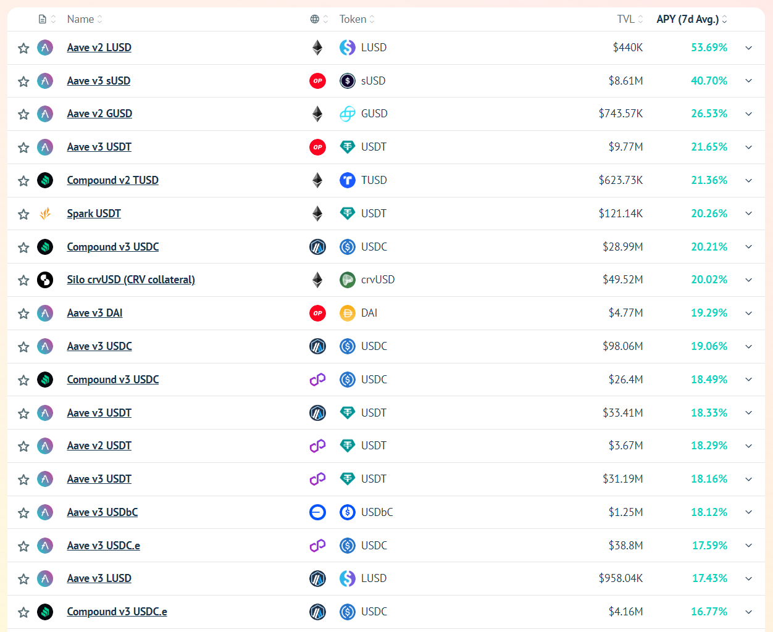This screenshot has height=632, width=773.
Task: Click the TUSD token icon
Action: [348, 180]
